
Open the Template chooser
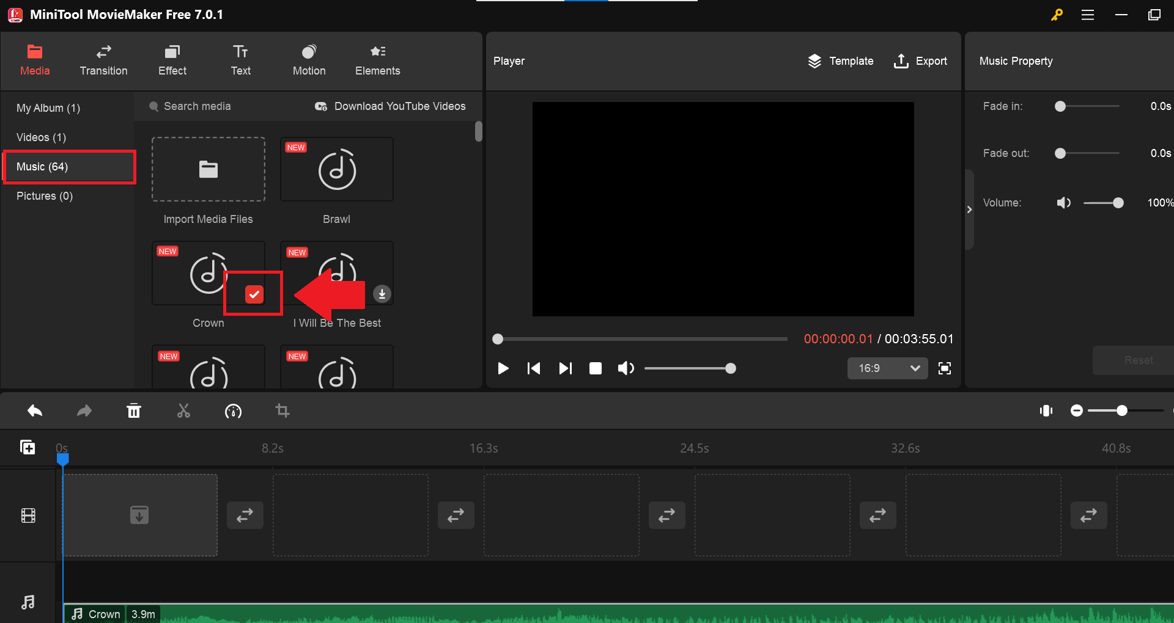point(841,61)
